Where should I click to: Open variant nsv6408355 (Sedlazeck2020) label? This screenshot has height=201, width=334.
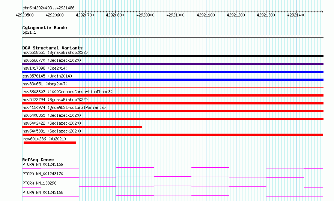point(52,115)
